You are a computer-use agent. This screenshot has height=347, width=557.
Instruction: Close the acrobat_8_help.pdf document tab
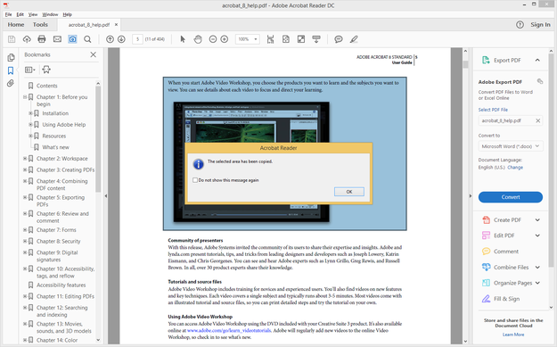pos(116,25)
